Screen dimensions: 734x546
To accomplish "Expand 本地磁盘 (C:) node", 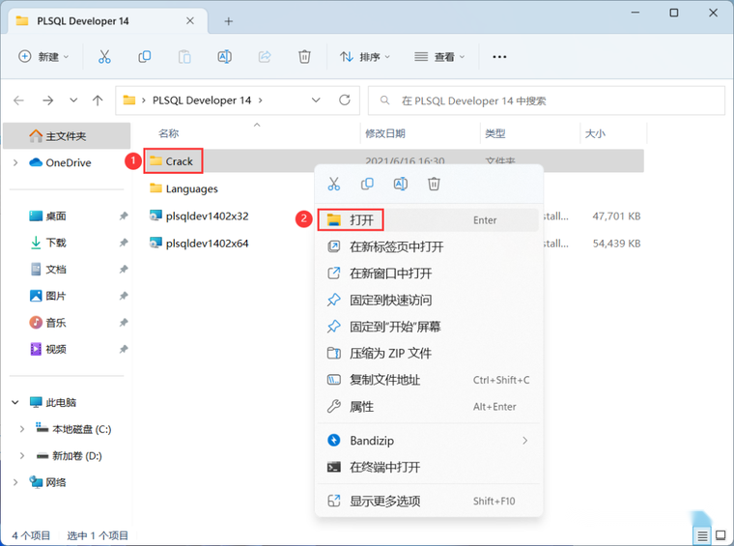I will click(21, 429).
